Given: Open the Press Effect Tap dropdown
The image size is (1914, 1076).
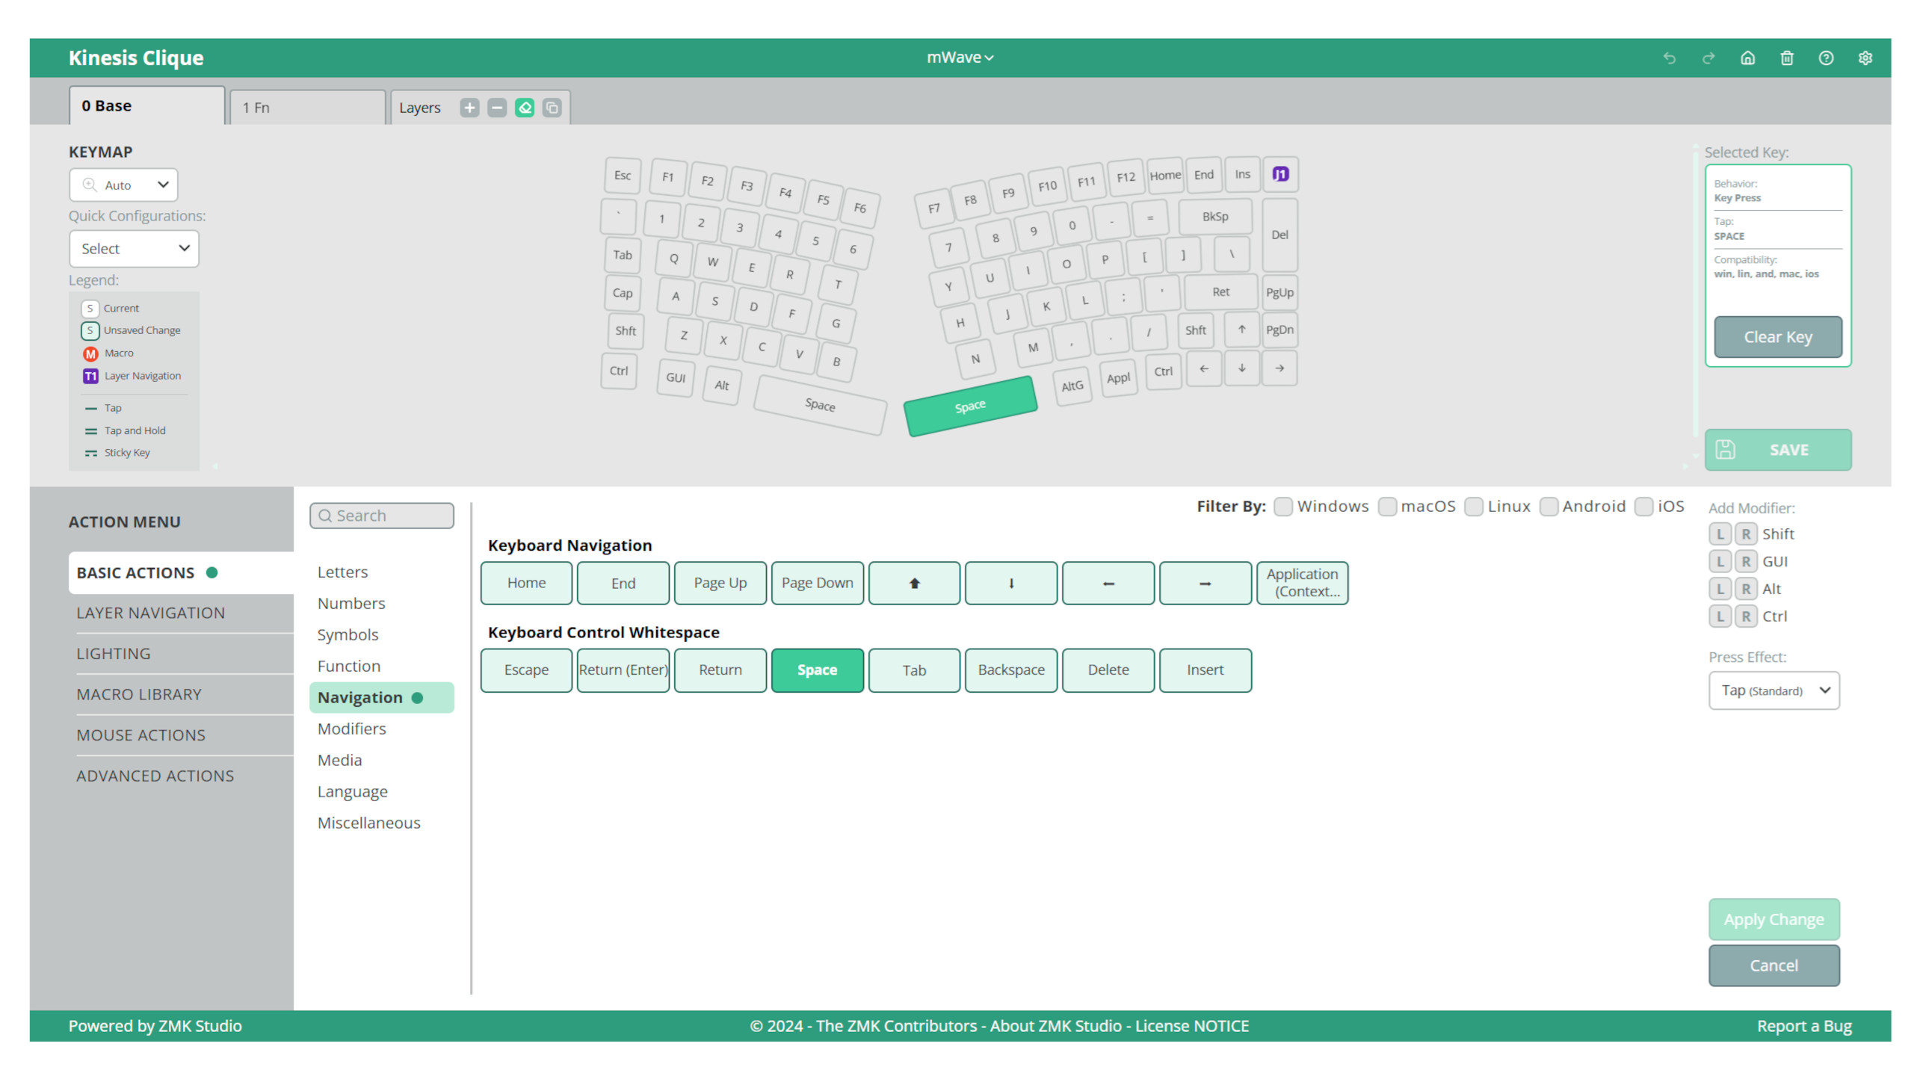Looking at the screenshot, I should [x=1773, y=690].
